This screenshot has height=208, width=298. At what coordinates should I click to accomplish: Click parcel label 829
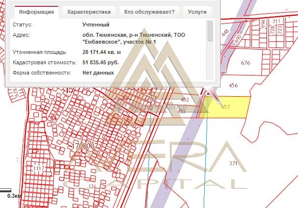(15, 92)
